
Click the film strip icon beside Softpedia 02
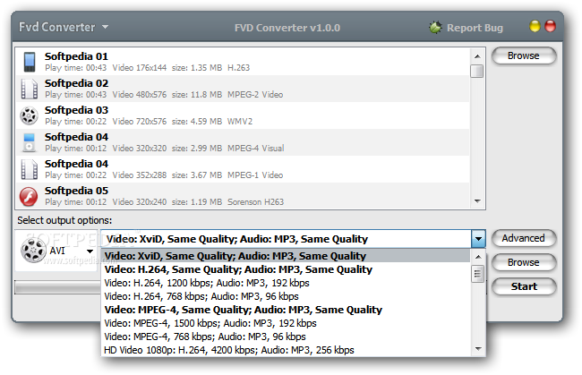(30, 89)
